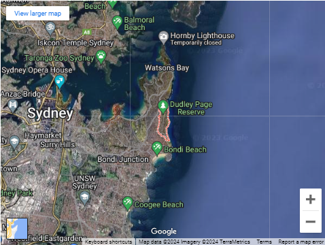Open Keyboard shortcuts

click(x=108, y=242)
